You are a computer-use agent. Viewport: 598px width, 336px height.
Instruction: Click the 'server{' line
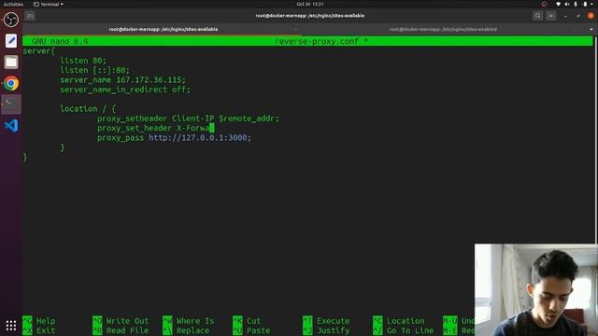[x=39, y=51]
